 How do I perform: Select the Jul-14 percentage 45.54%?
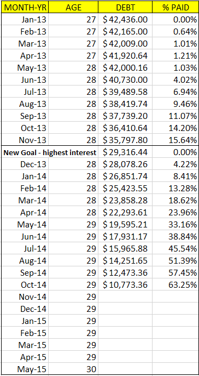coord(175,249)
